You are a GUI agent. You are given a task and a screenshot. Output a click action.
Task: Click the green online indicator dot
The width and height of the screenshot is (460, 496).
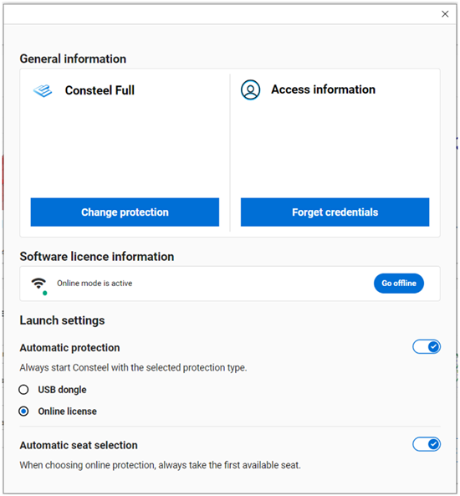[45, 294]
